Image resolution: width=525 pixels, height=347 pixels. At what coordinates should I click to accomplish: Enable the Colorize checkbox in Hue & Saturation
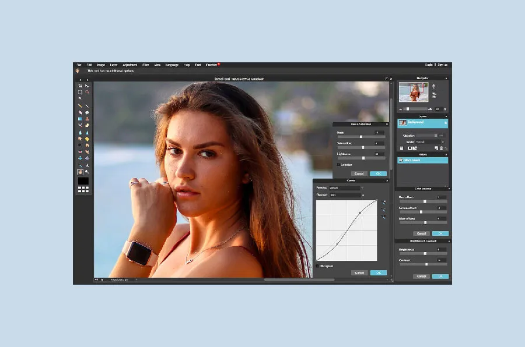[x=338, y=164]
